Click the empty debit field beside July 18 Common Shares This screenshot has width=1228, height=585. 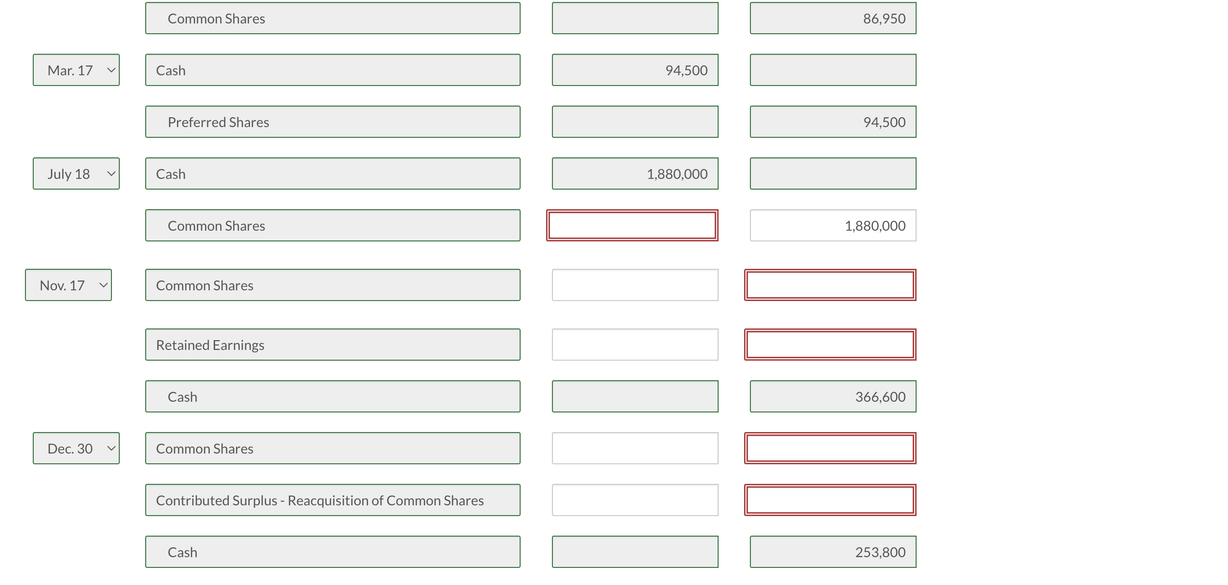point(633,225)
